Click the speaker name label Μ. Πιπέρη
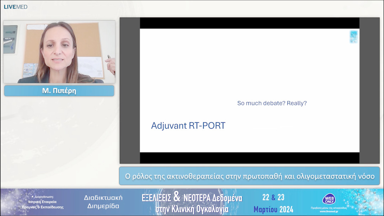 pos(59,91)
